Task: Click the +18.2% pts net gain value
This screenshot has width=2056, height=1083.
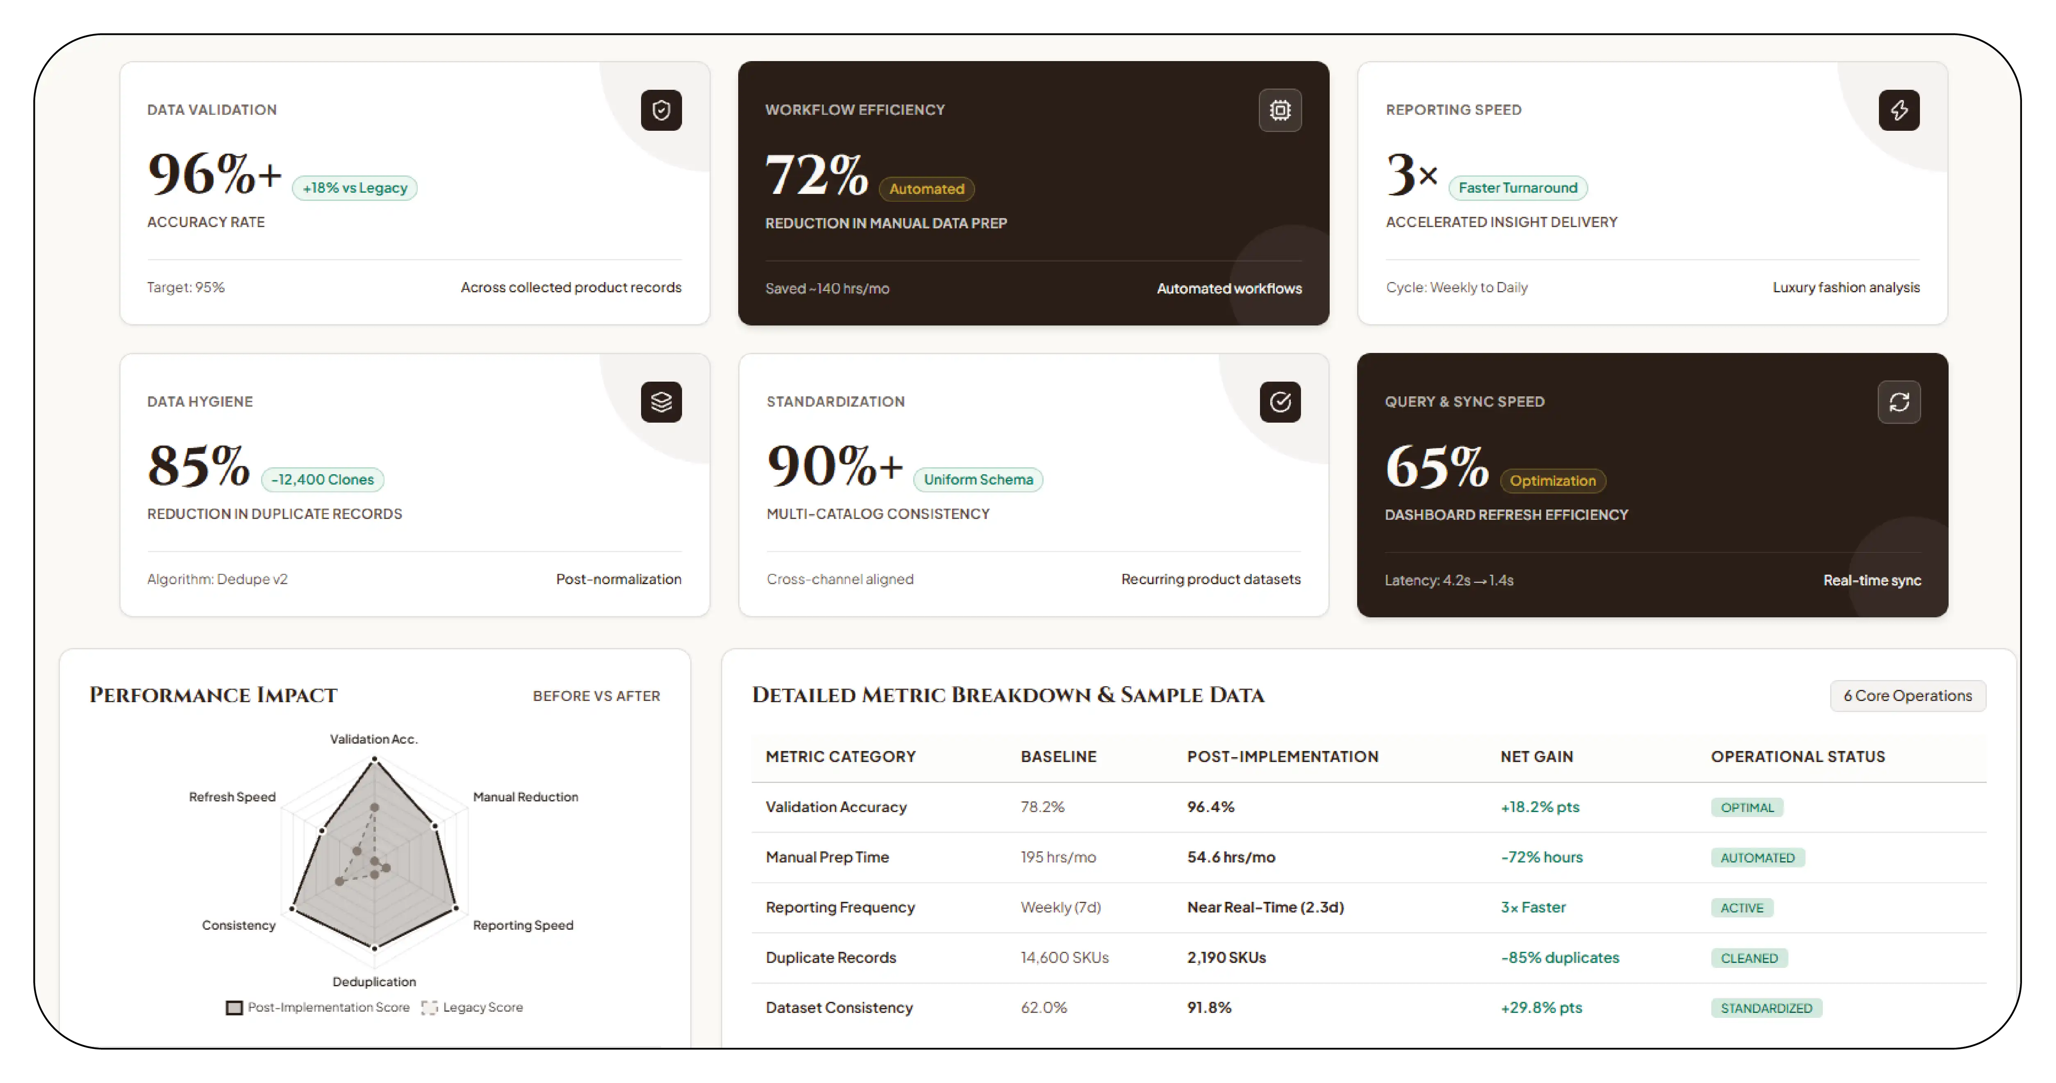Action: (1540, 807)
